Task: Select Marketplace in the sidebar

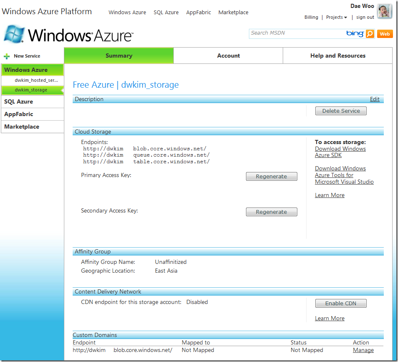Action: (x=33, y=127)
